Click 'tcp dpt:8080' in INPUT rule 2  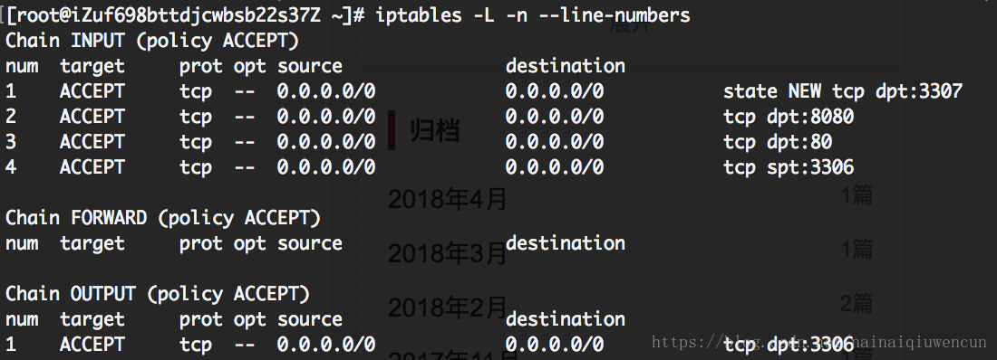click(789, 117)
